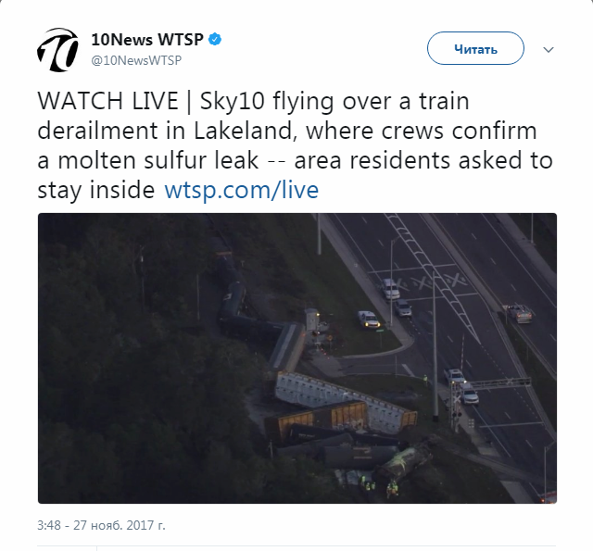Viewport: 593px width, 551px height.
Task: Click the Sky10 word in the tweet
Action: click(x=232, y=101)
